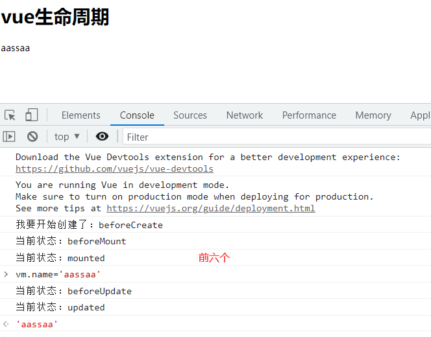
Task: Toggle the device toolbar icon
Action: click(32, 115)
